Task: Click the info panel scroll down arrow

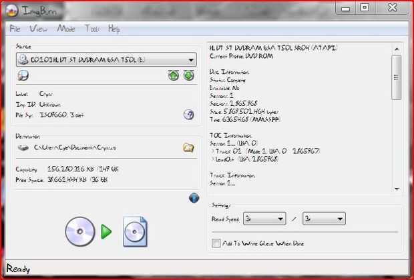Action: click(x=397, y=189)
